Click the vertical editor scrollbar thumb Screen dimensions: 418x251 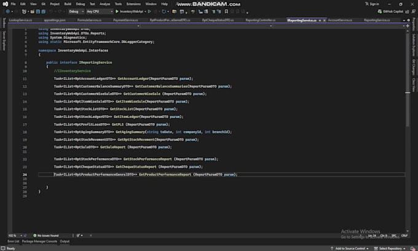click(x=408, y=80)
